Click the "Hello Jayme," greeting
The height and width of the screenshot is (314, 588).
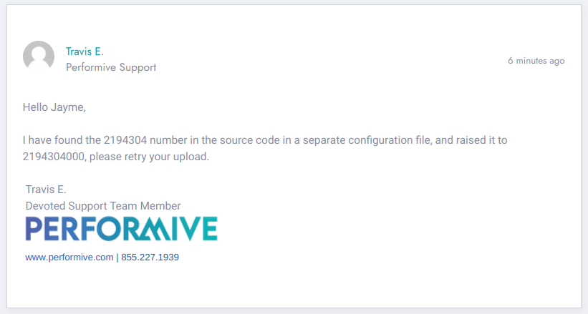[54, 107]
